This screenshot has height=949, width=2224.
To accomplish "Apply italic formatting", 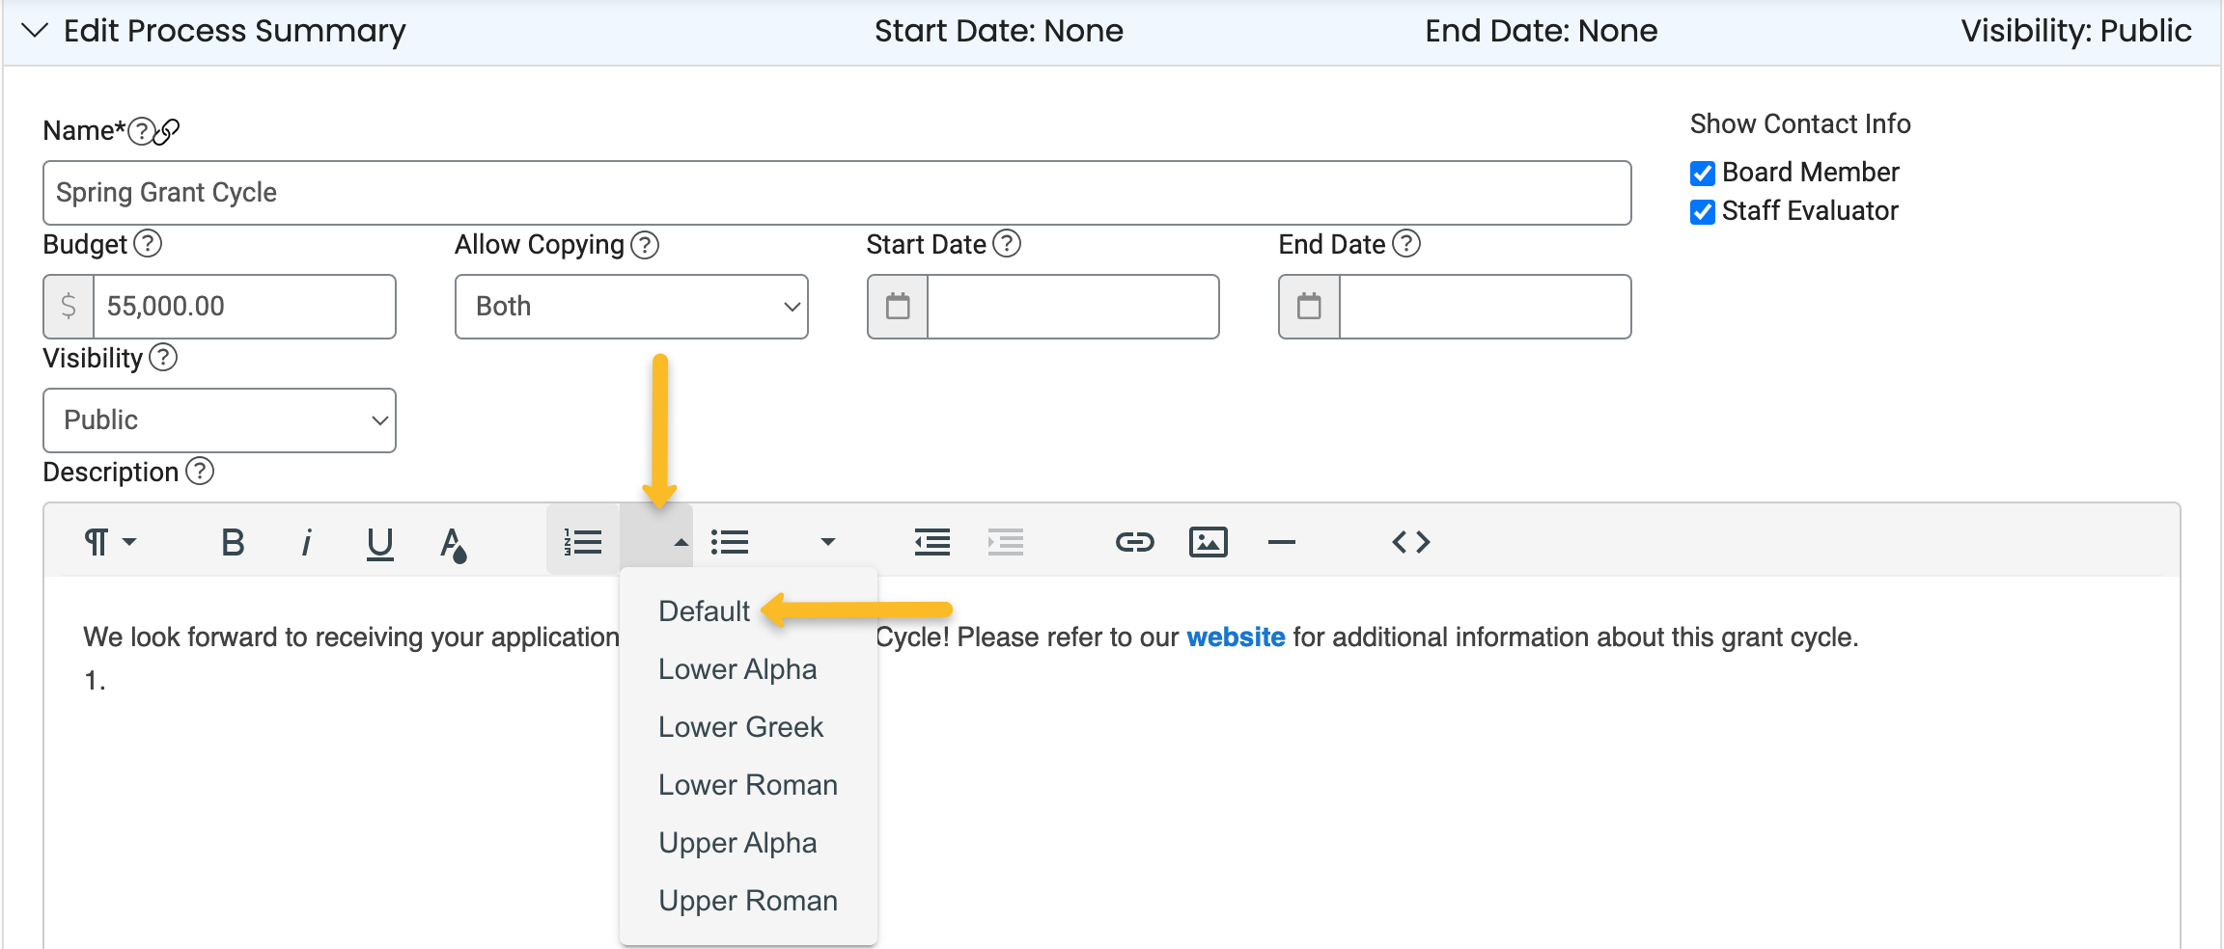I will pyautogui.click(x=306, y=542).
